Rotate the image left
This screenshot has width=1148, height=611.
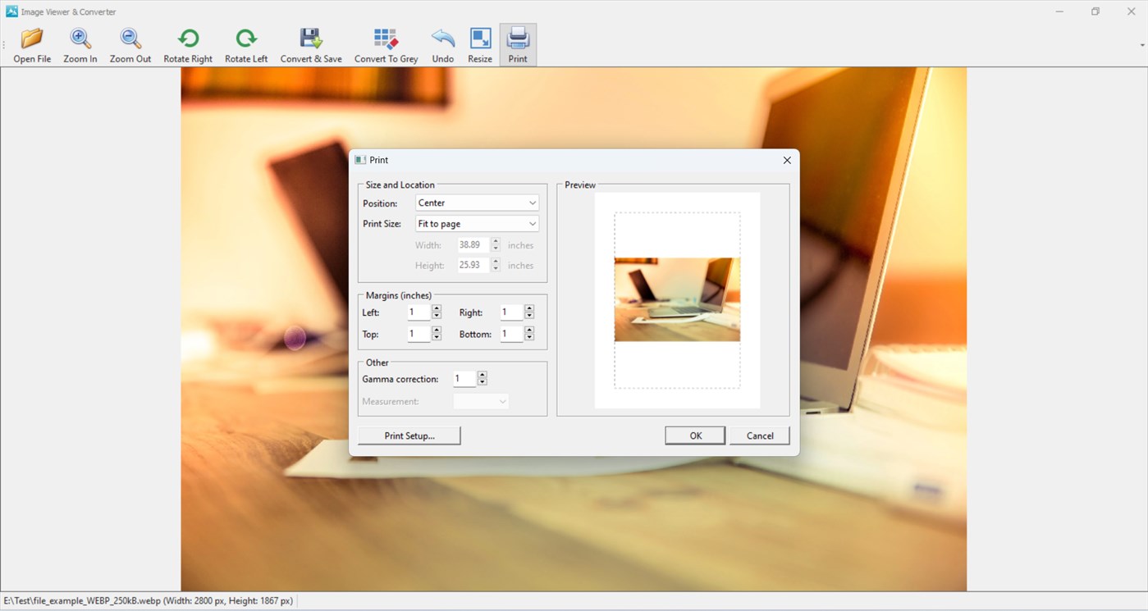245,43
